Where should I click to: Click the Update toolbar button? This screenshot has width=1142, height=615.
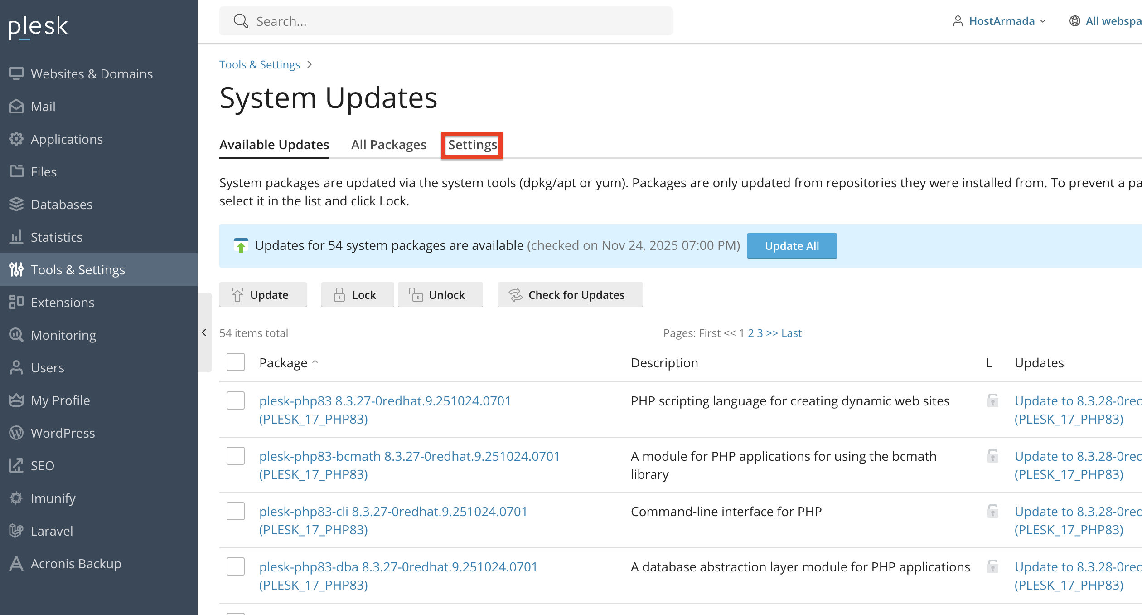coord(263,295)
